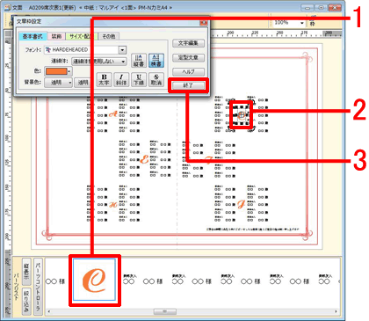Open the Font dropdown showing HARDEHEADED

point(85,50)
